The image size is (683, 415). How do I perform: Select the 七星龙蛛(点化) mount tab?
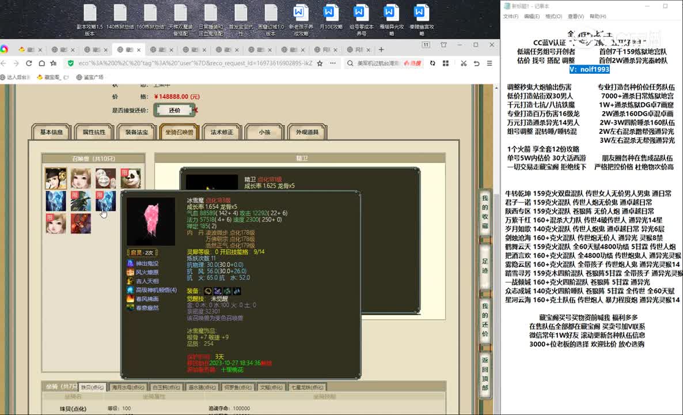(x=307, y=387)
